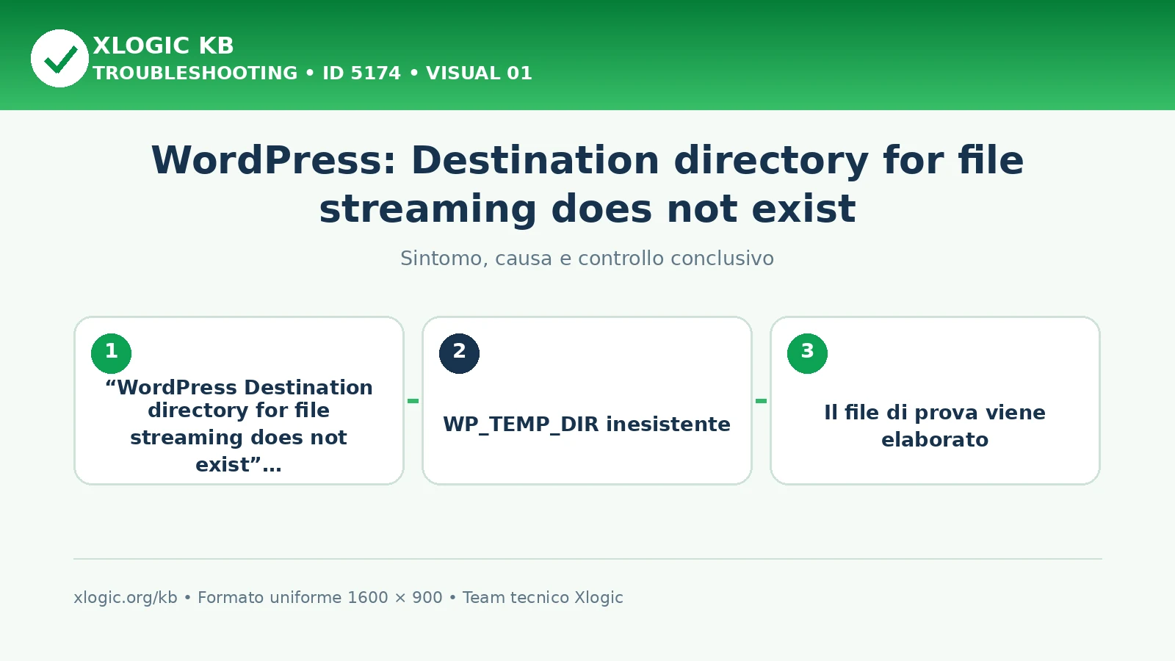
Task: Click the green step 3 circle
Action: pyautogui.click(x=807, y=353)
